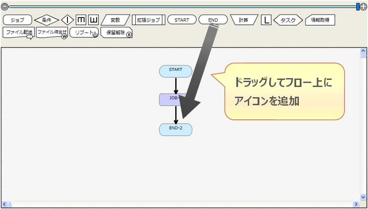
Task: Click the vertical scrollbar up arrow
Action: pyautogui.click(x=363, y=51)
